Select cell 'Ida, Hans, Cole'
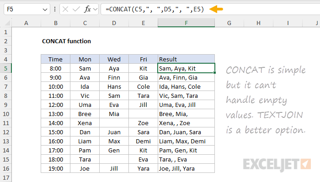Viewport: 320px width, 182px height. 186,86
